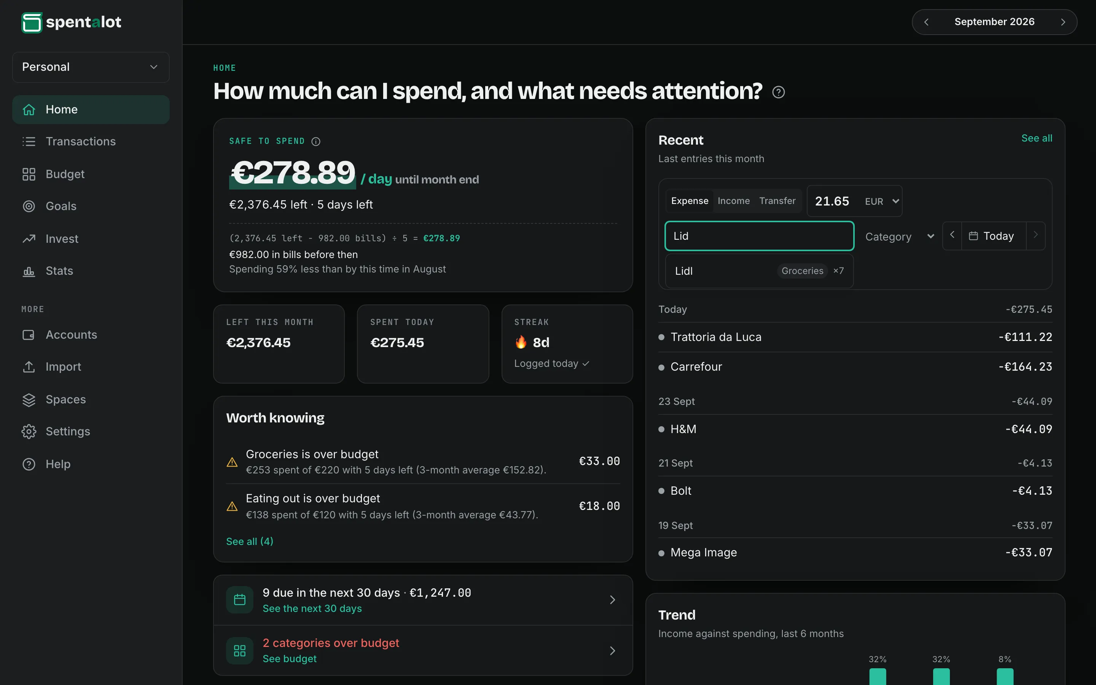Click the See the next 30 days link

[312, 609]
